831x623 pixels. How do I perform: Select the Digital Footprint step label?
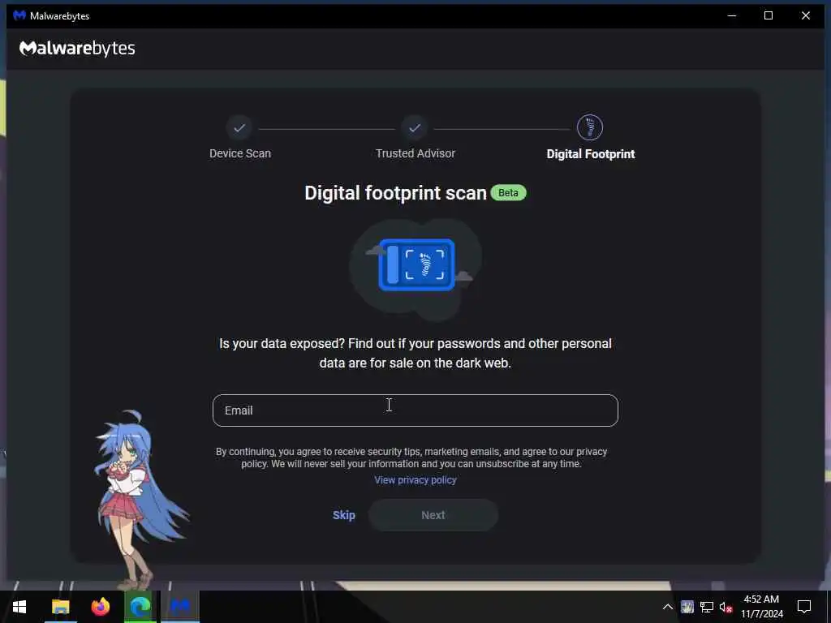pyautogui.click(x=591, y=154)
